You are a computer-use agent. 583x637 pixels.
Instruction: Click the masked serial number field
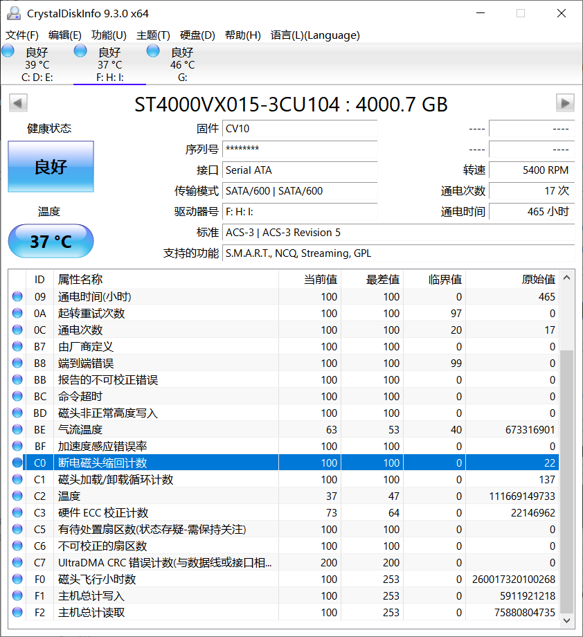pyautogui.click(x=300, y=150)
